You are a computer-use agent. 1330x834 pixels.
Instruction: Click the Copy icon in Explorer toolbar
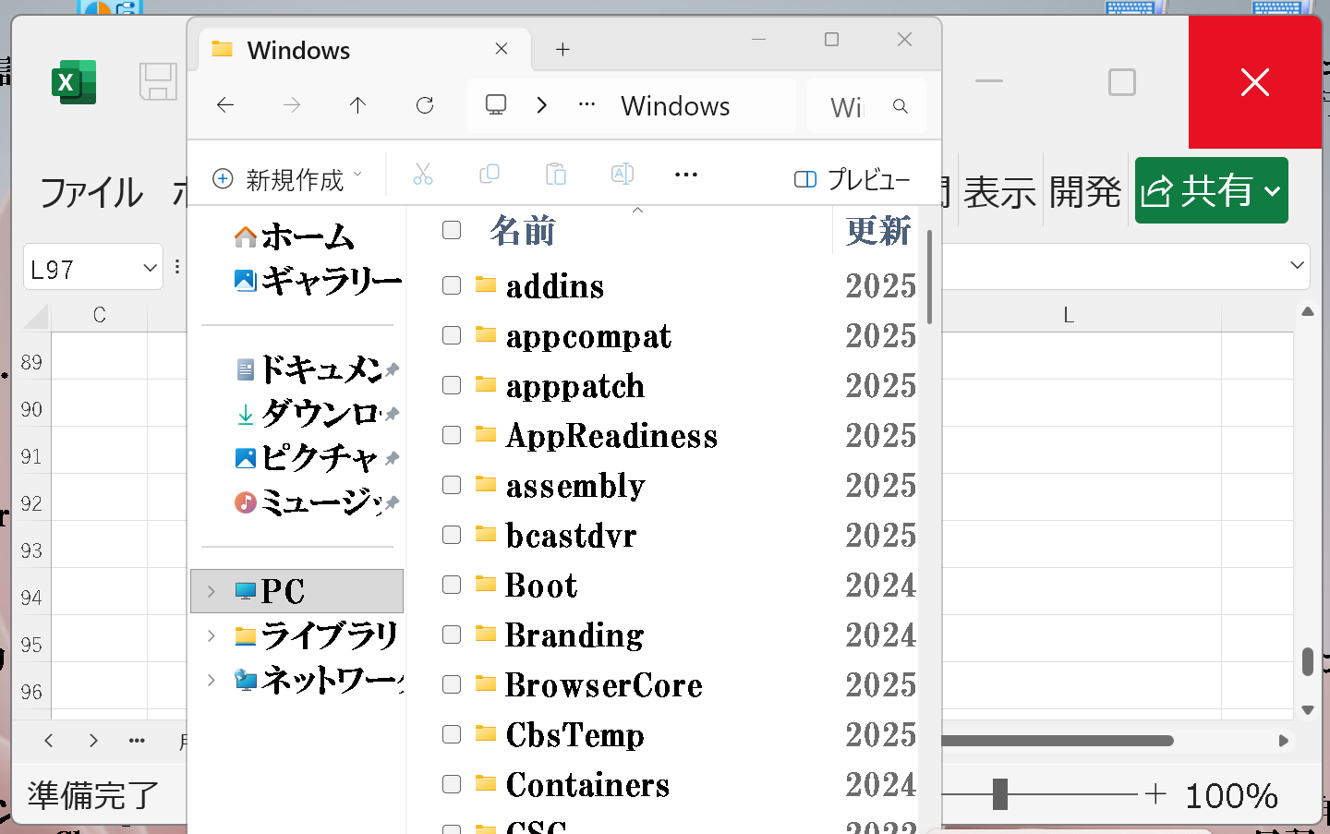[490, 175]
